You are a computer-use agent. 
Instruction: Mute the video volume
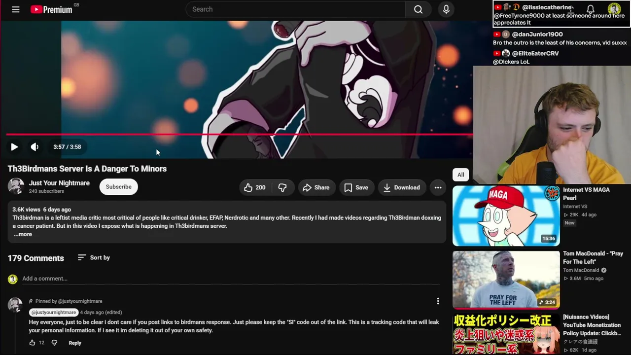click(x=35, y=147)
